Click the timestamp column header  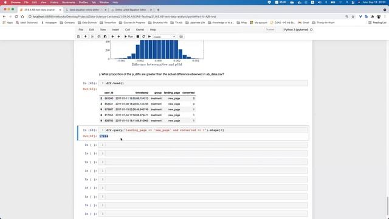tap(142, 92)
